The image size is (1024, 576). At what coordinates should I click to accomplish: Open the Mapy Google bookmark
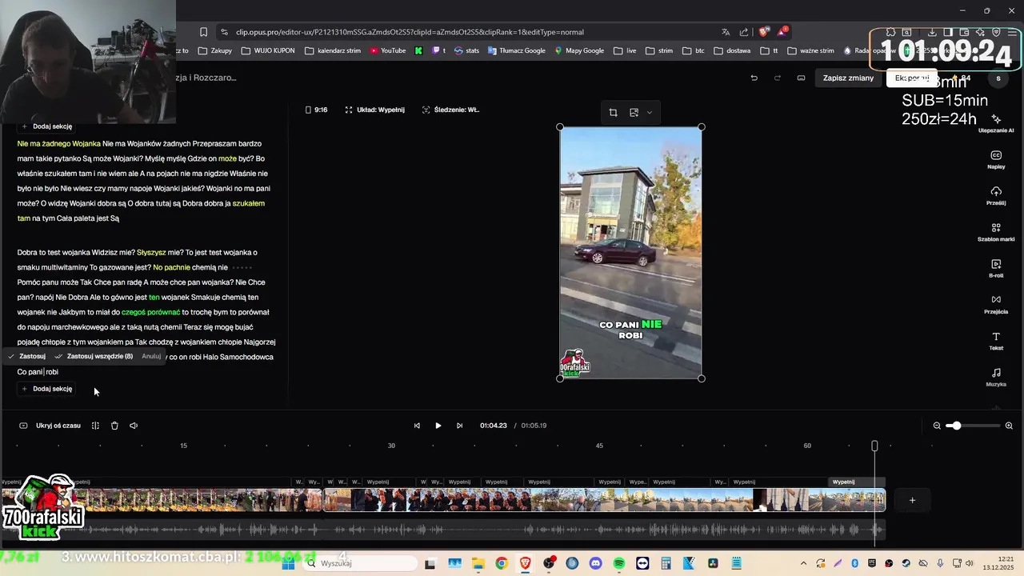click(579, 50)
